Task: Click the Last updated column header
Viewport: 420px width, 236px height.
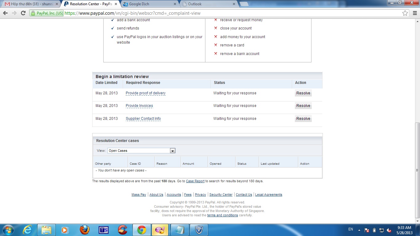Action: 278,162
